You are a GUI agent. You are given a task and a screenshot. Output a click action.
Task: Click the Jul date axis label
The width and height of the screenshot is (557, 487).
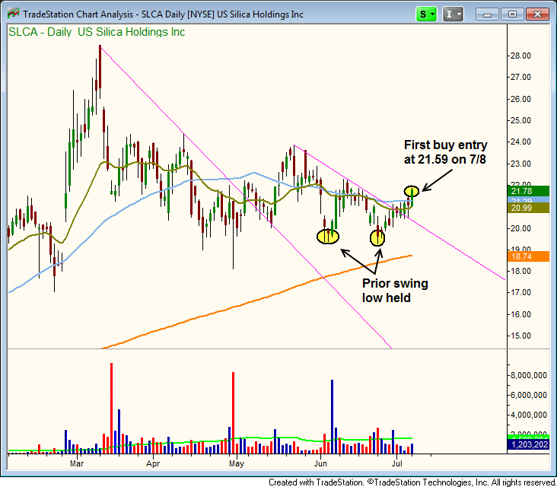click(396, 463)
